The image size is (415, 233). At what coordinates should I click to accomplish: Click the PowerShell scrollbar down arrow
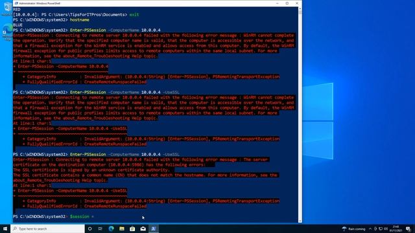300,221
